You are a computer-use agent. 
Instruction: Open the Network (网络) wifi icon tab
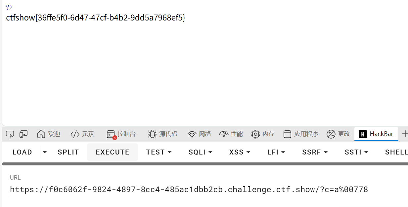pos(199,134)
